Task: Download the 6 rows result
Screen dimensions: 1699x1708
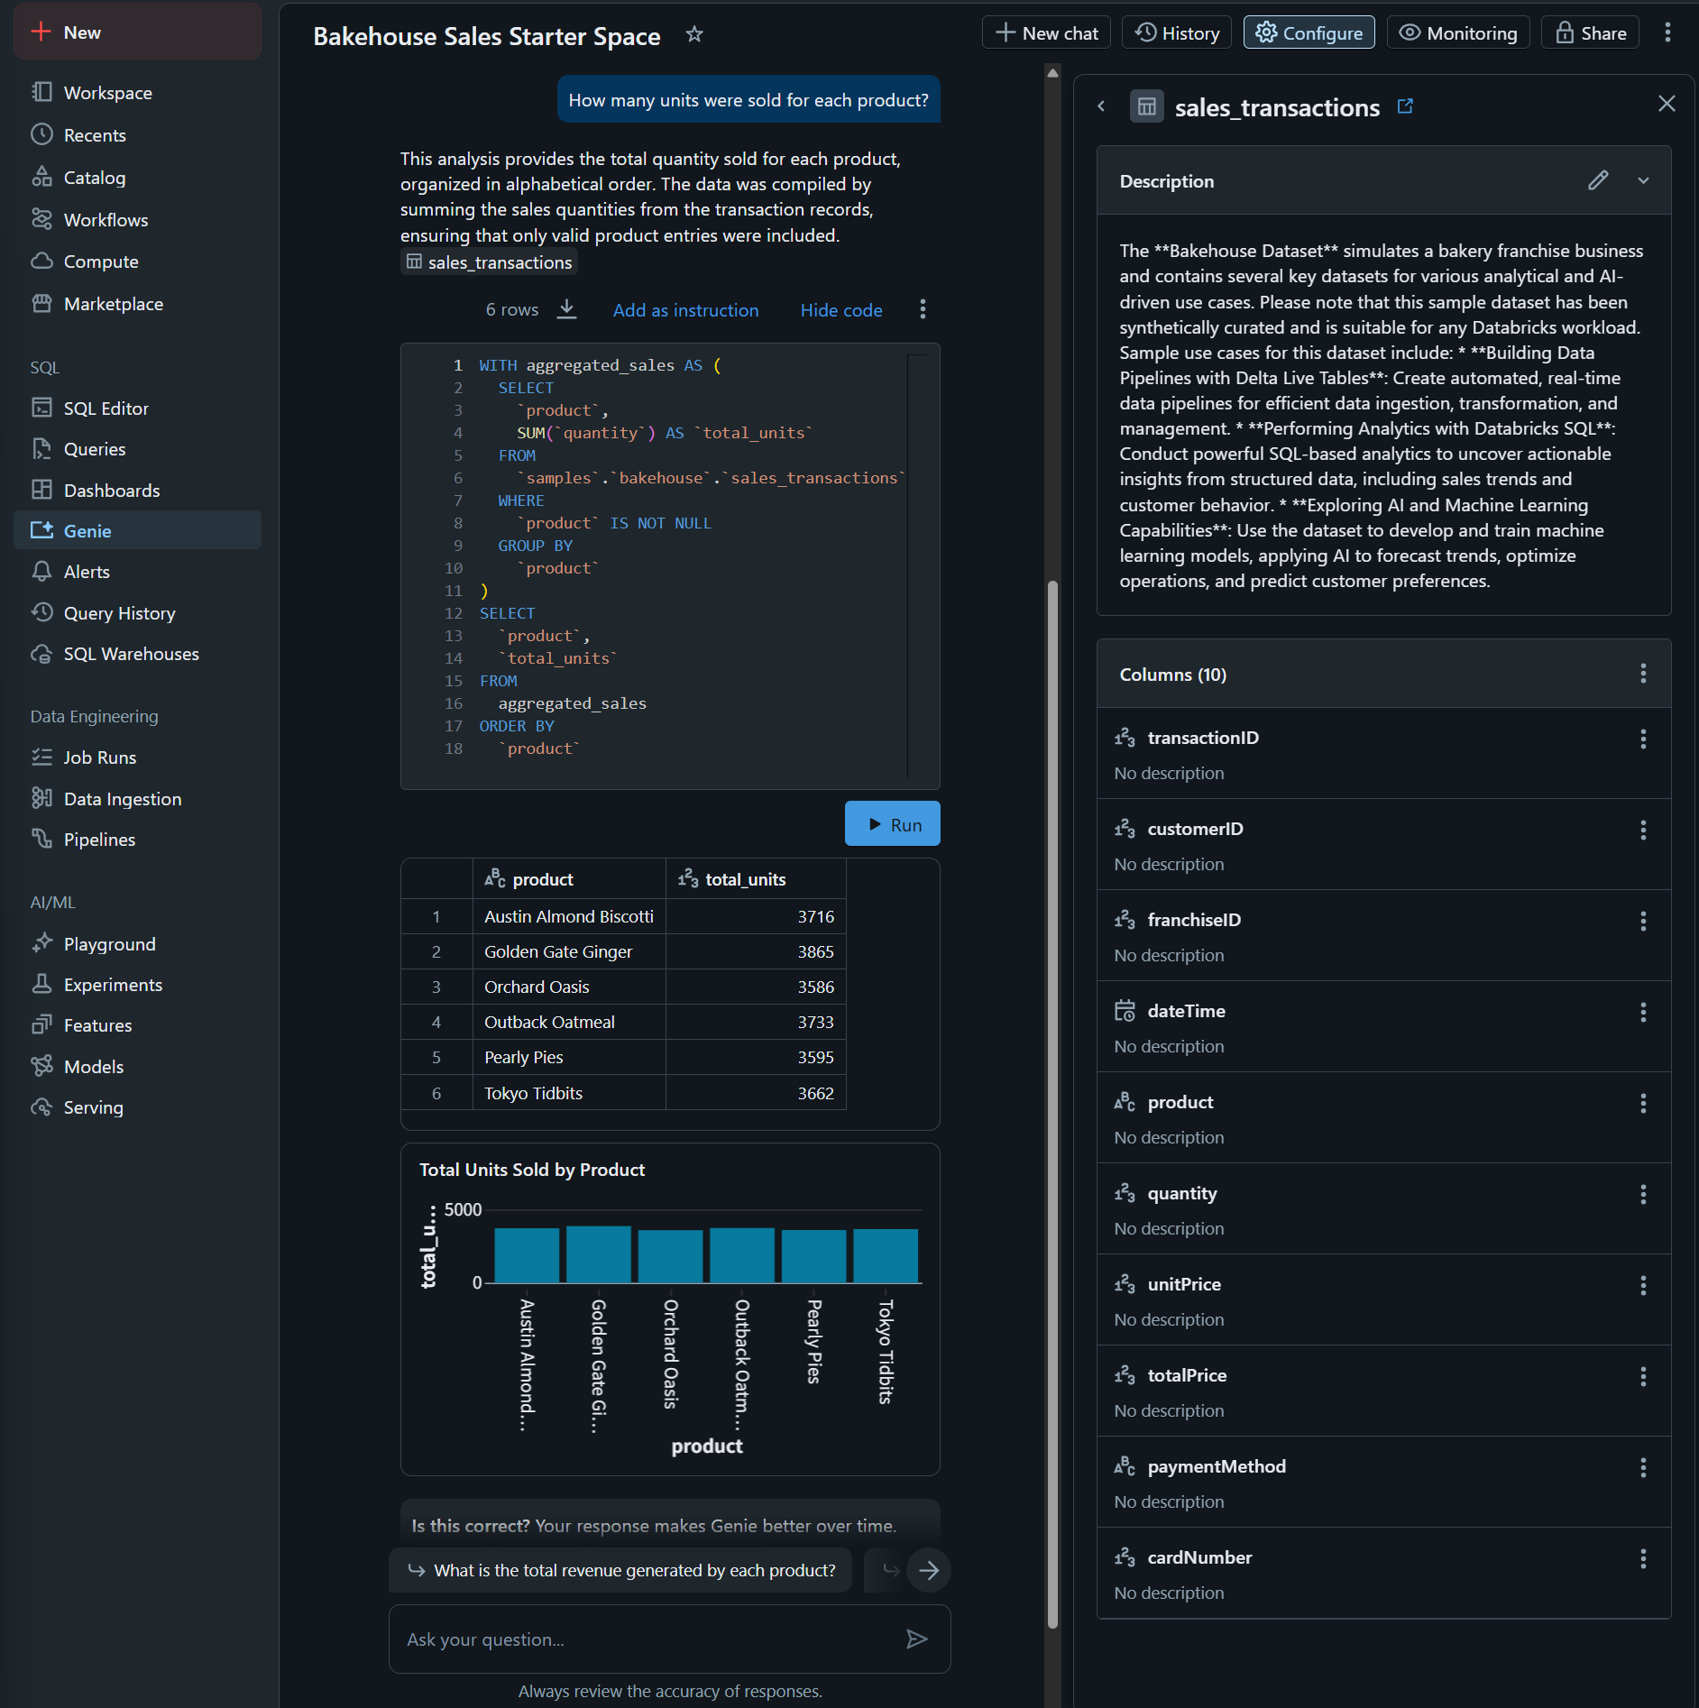Action: coord(566,309)
